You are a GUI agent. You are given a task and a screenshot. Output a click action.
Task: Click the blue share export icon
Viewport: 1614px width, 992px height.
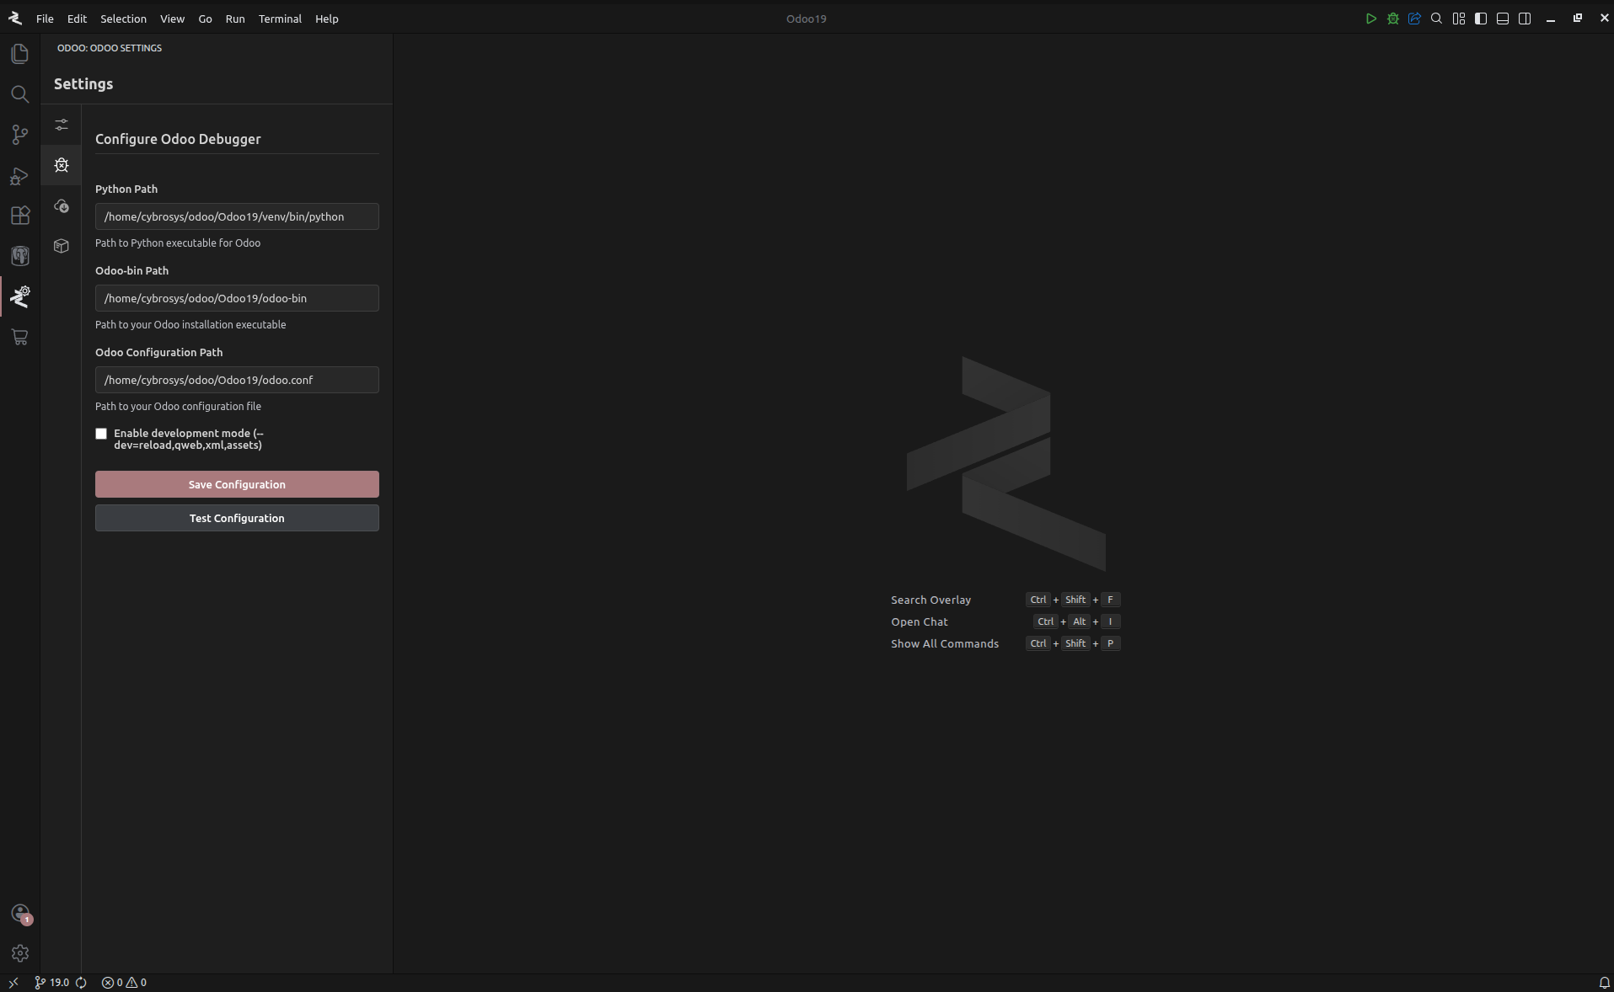[1415, 19]
